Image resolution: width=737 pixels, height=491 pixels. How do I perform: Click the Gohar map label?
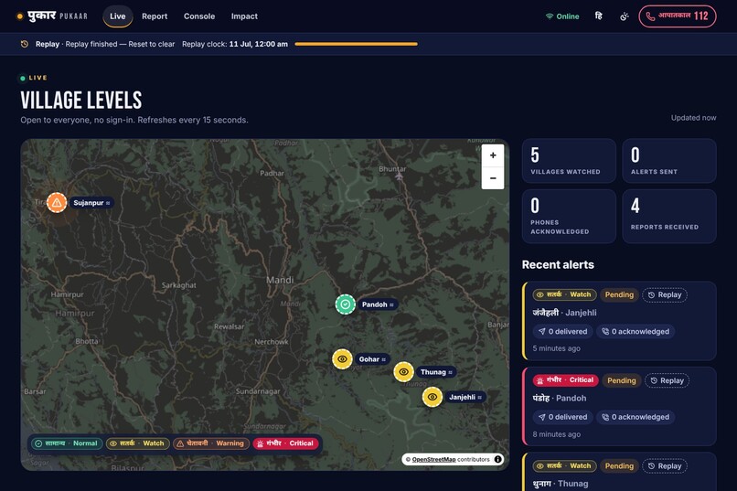click(372, 359)
